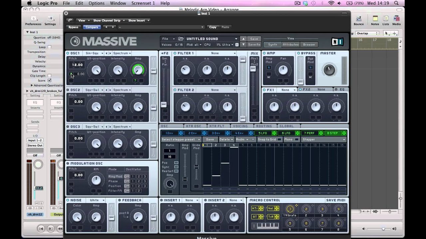Go to previous plugin setting arrow
Screen dimensions: 426x239
coord(106,27)
